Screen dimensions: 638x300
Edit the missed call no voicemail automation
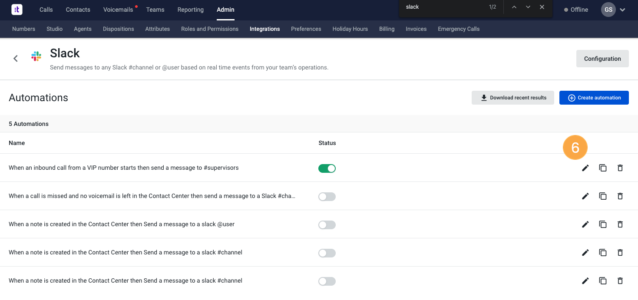pos(585,196)
